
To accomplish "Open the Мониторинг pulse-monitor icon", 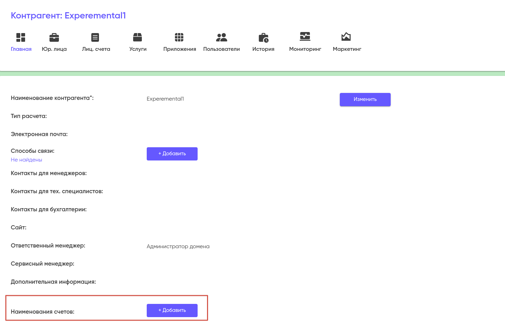I will 305,37.
